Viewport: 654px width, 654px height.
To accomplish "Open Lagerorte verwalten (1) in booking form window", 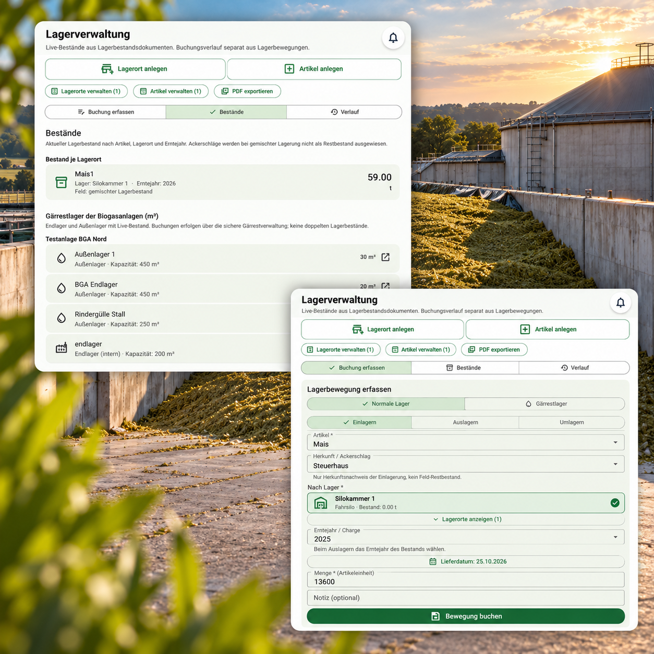I will (341, 349).
